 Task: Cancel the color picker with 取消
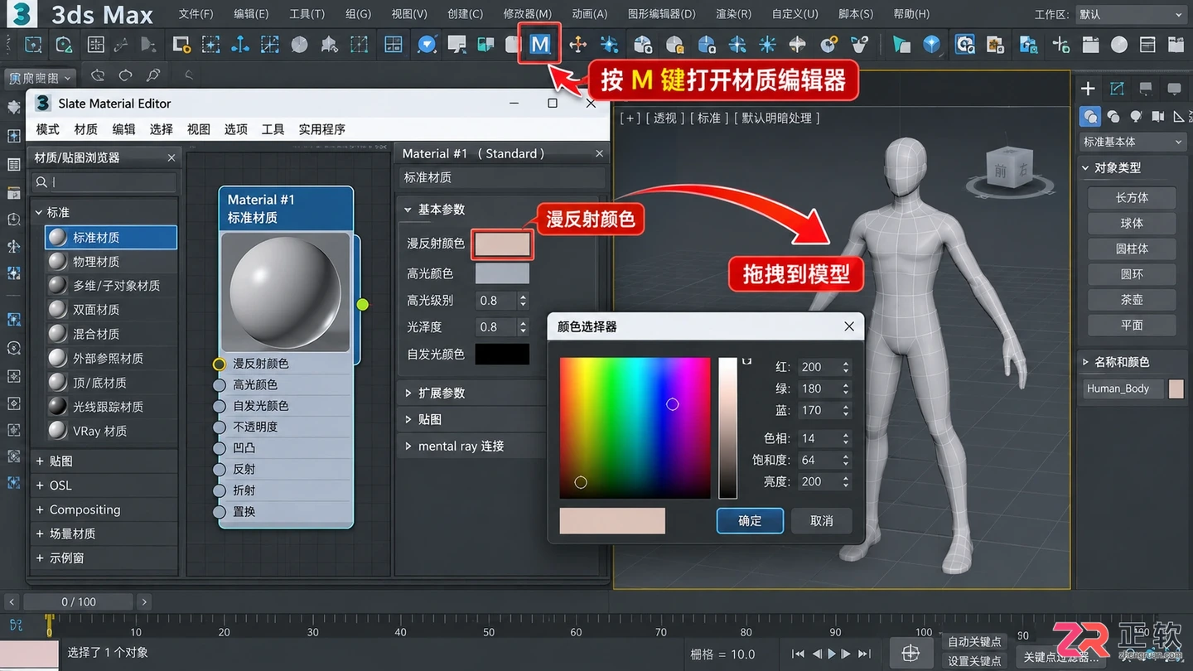(x=822, y=520)
